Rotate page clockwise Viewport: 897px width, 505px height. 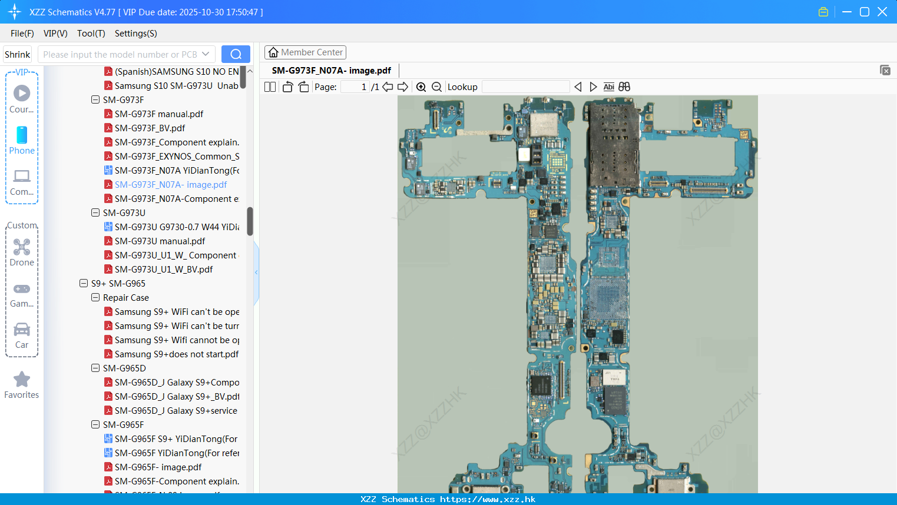303,87
